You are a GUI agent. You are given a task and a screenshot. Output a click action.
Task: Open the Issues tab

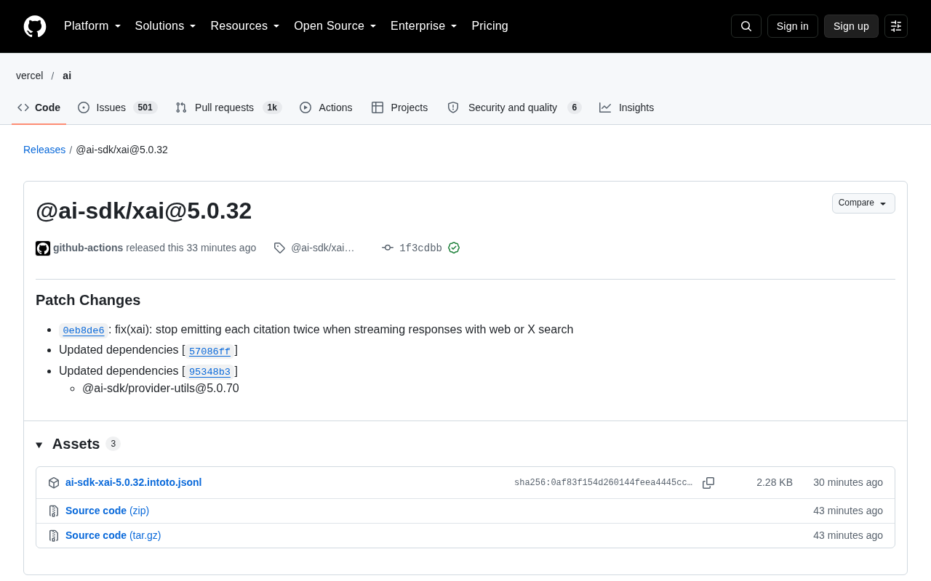click(x=118, y=107)
